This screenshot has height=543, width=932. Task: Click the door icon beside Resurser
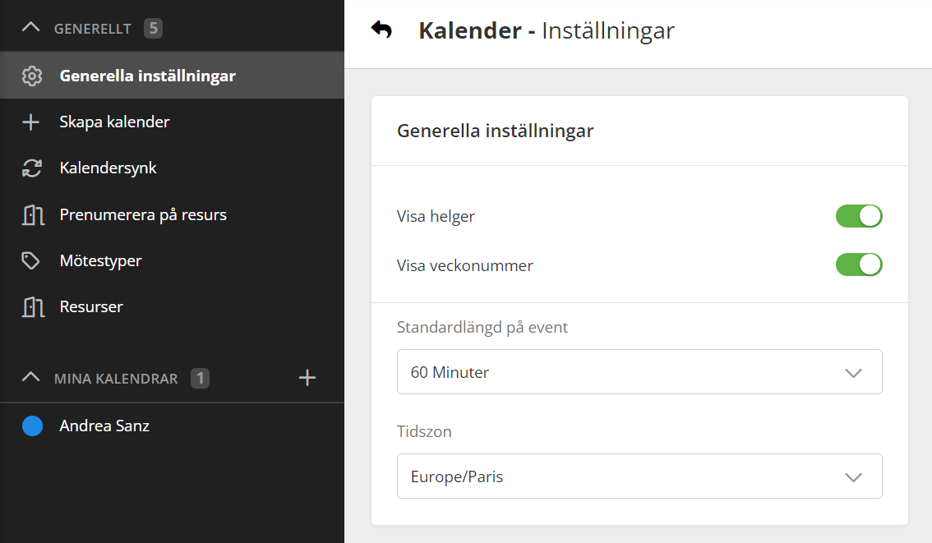coord(31,307)
